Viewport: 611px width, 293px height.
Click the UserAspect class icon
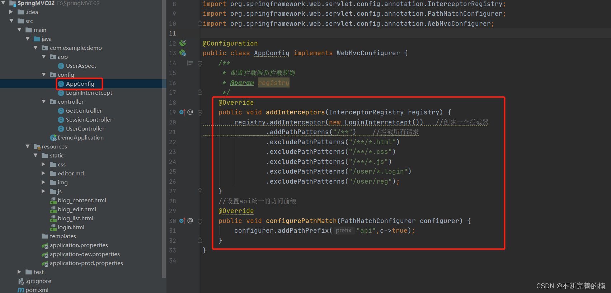coord(61,66)
